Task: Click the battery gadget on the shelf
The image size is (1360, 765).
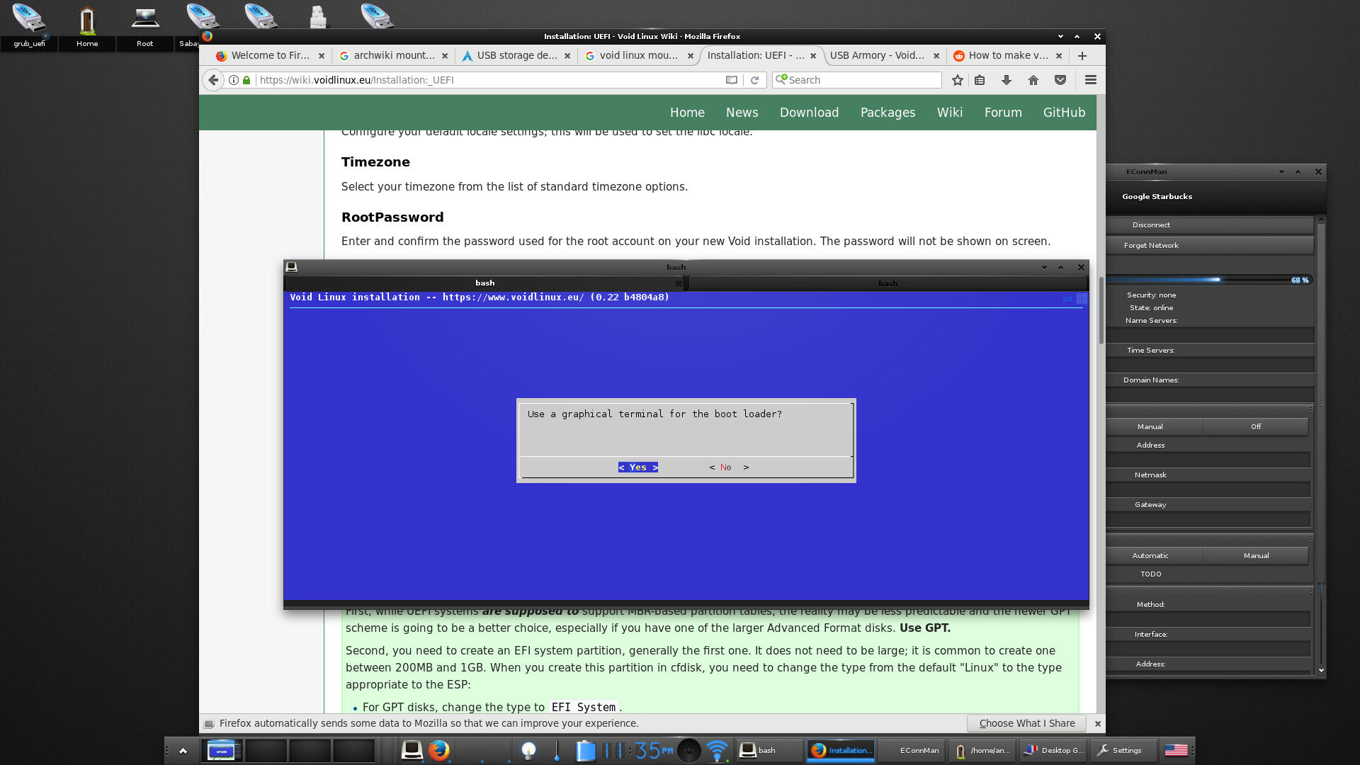Action: click(x=585, y=750)
